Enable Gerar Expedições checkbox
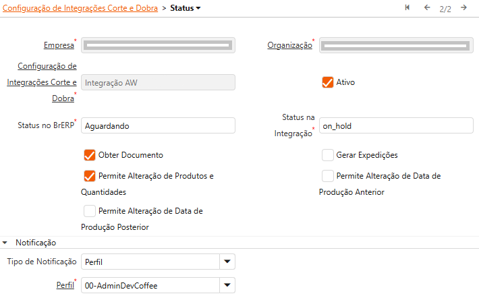The height and width of the screenshot is (300, 479). pyautogui.click(x=328, y=155)
